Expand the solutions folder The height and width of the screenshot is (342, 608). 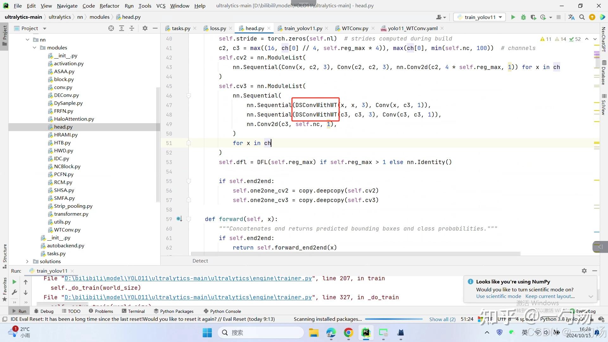[x=27, y=262]
